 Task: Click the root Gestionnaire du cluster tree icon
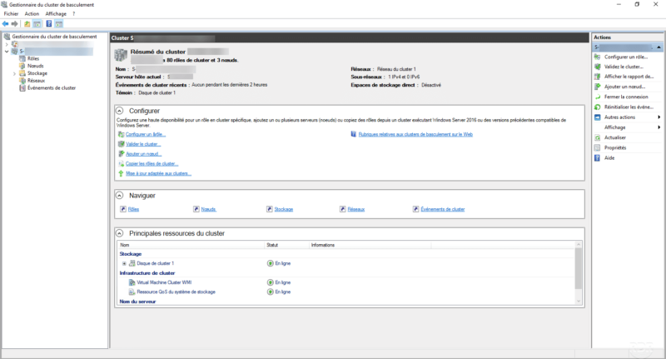click(x=7, y=37)
